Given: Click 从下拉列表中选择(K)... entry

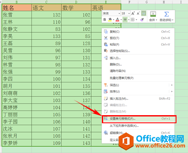Looking at the screenshot, I should pyautogui.click(x=138, y=126).
